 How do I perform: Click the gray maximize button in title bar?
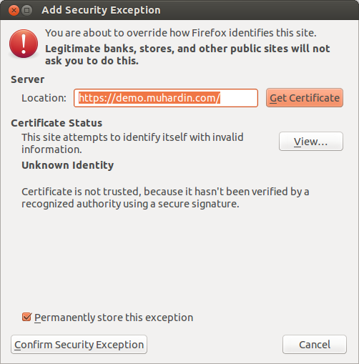[x=27, y=11]
